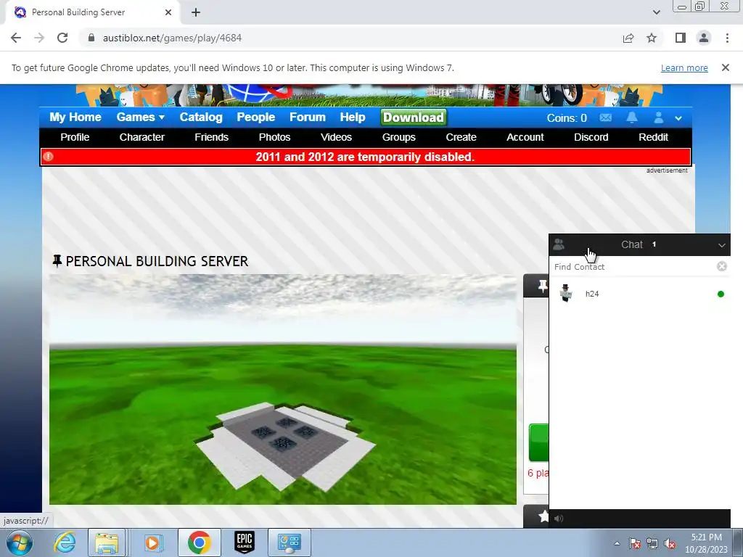
Task: Open the Profile submenu item
Action: click(x=75, y=137)
